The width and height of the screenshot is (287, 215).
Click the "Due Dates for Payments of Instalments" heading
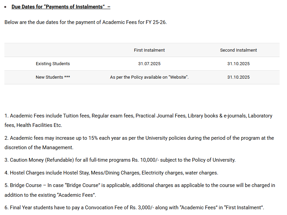point(61,7)
